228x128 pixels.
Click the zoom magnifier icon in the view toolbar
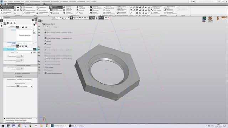point(58,18)
